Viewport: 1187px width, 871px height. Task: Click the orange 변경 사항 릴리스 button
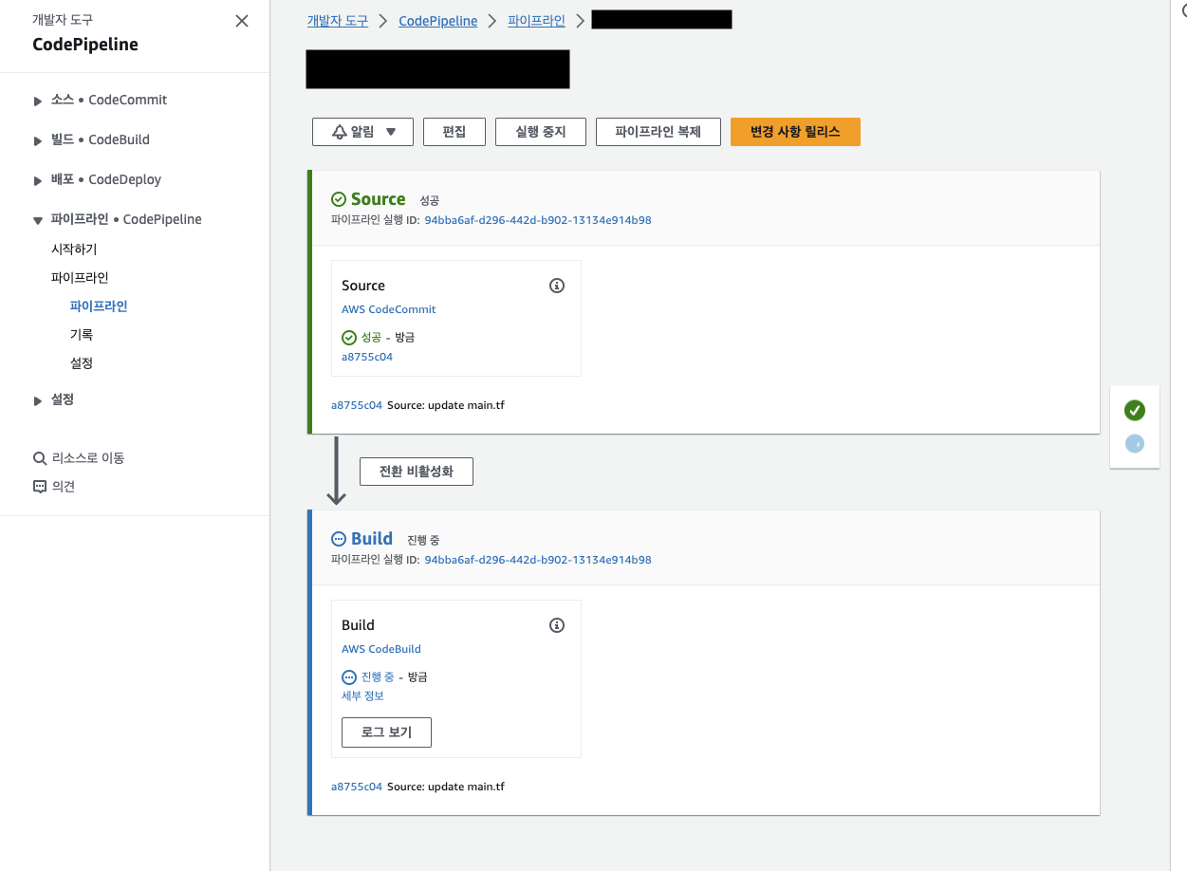[x=795, y=132]
